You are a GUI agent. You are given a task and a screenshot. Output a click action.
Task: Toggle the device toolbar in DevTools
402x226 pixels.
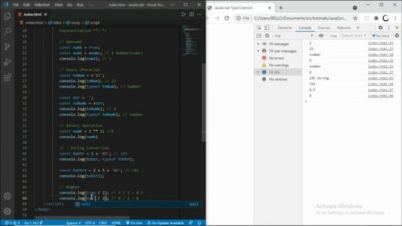267,28
